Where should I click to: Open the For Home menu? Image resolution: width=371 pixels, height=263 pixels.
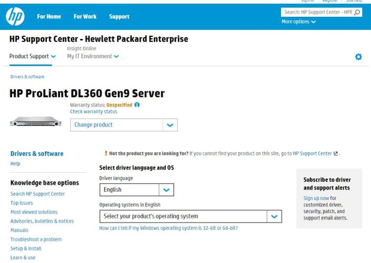coord(49,16)
